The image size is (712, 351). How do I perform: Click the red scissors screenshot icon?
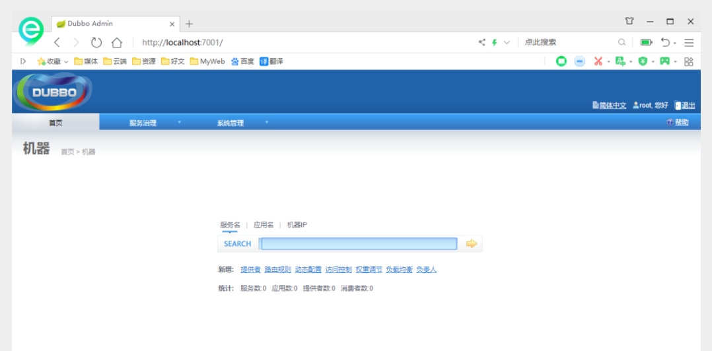click(598, 61)
